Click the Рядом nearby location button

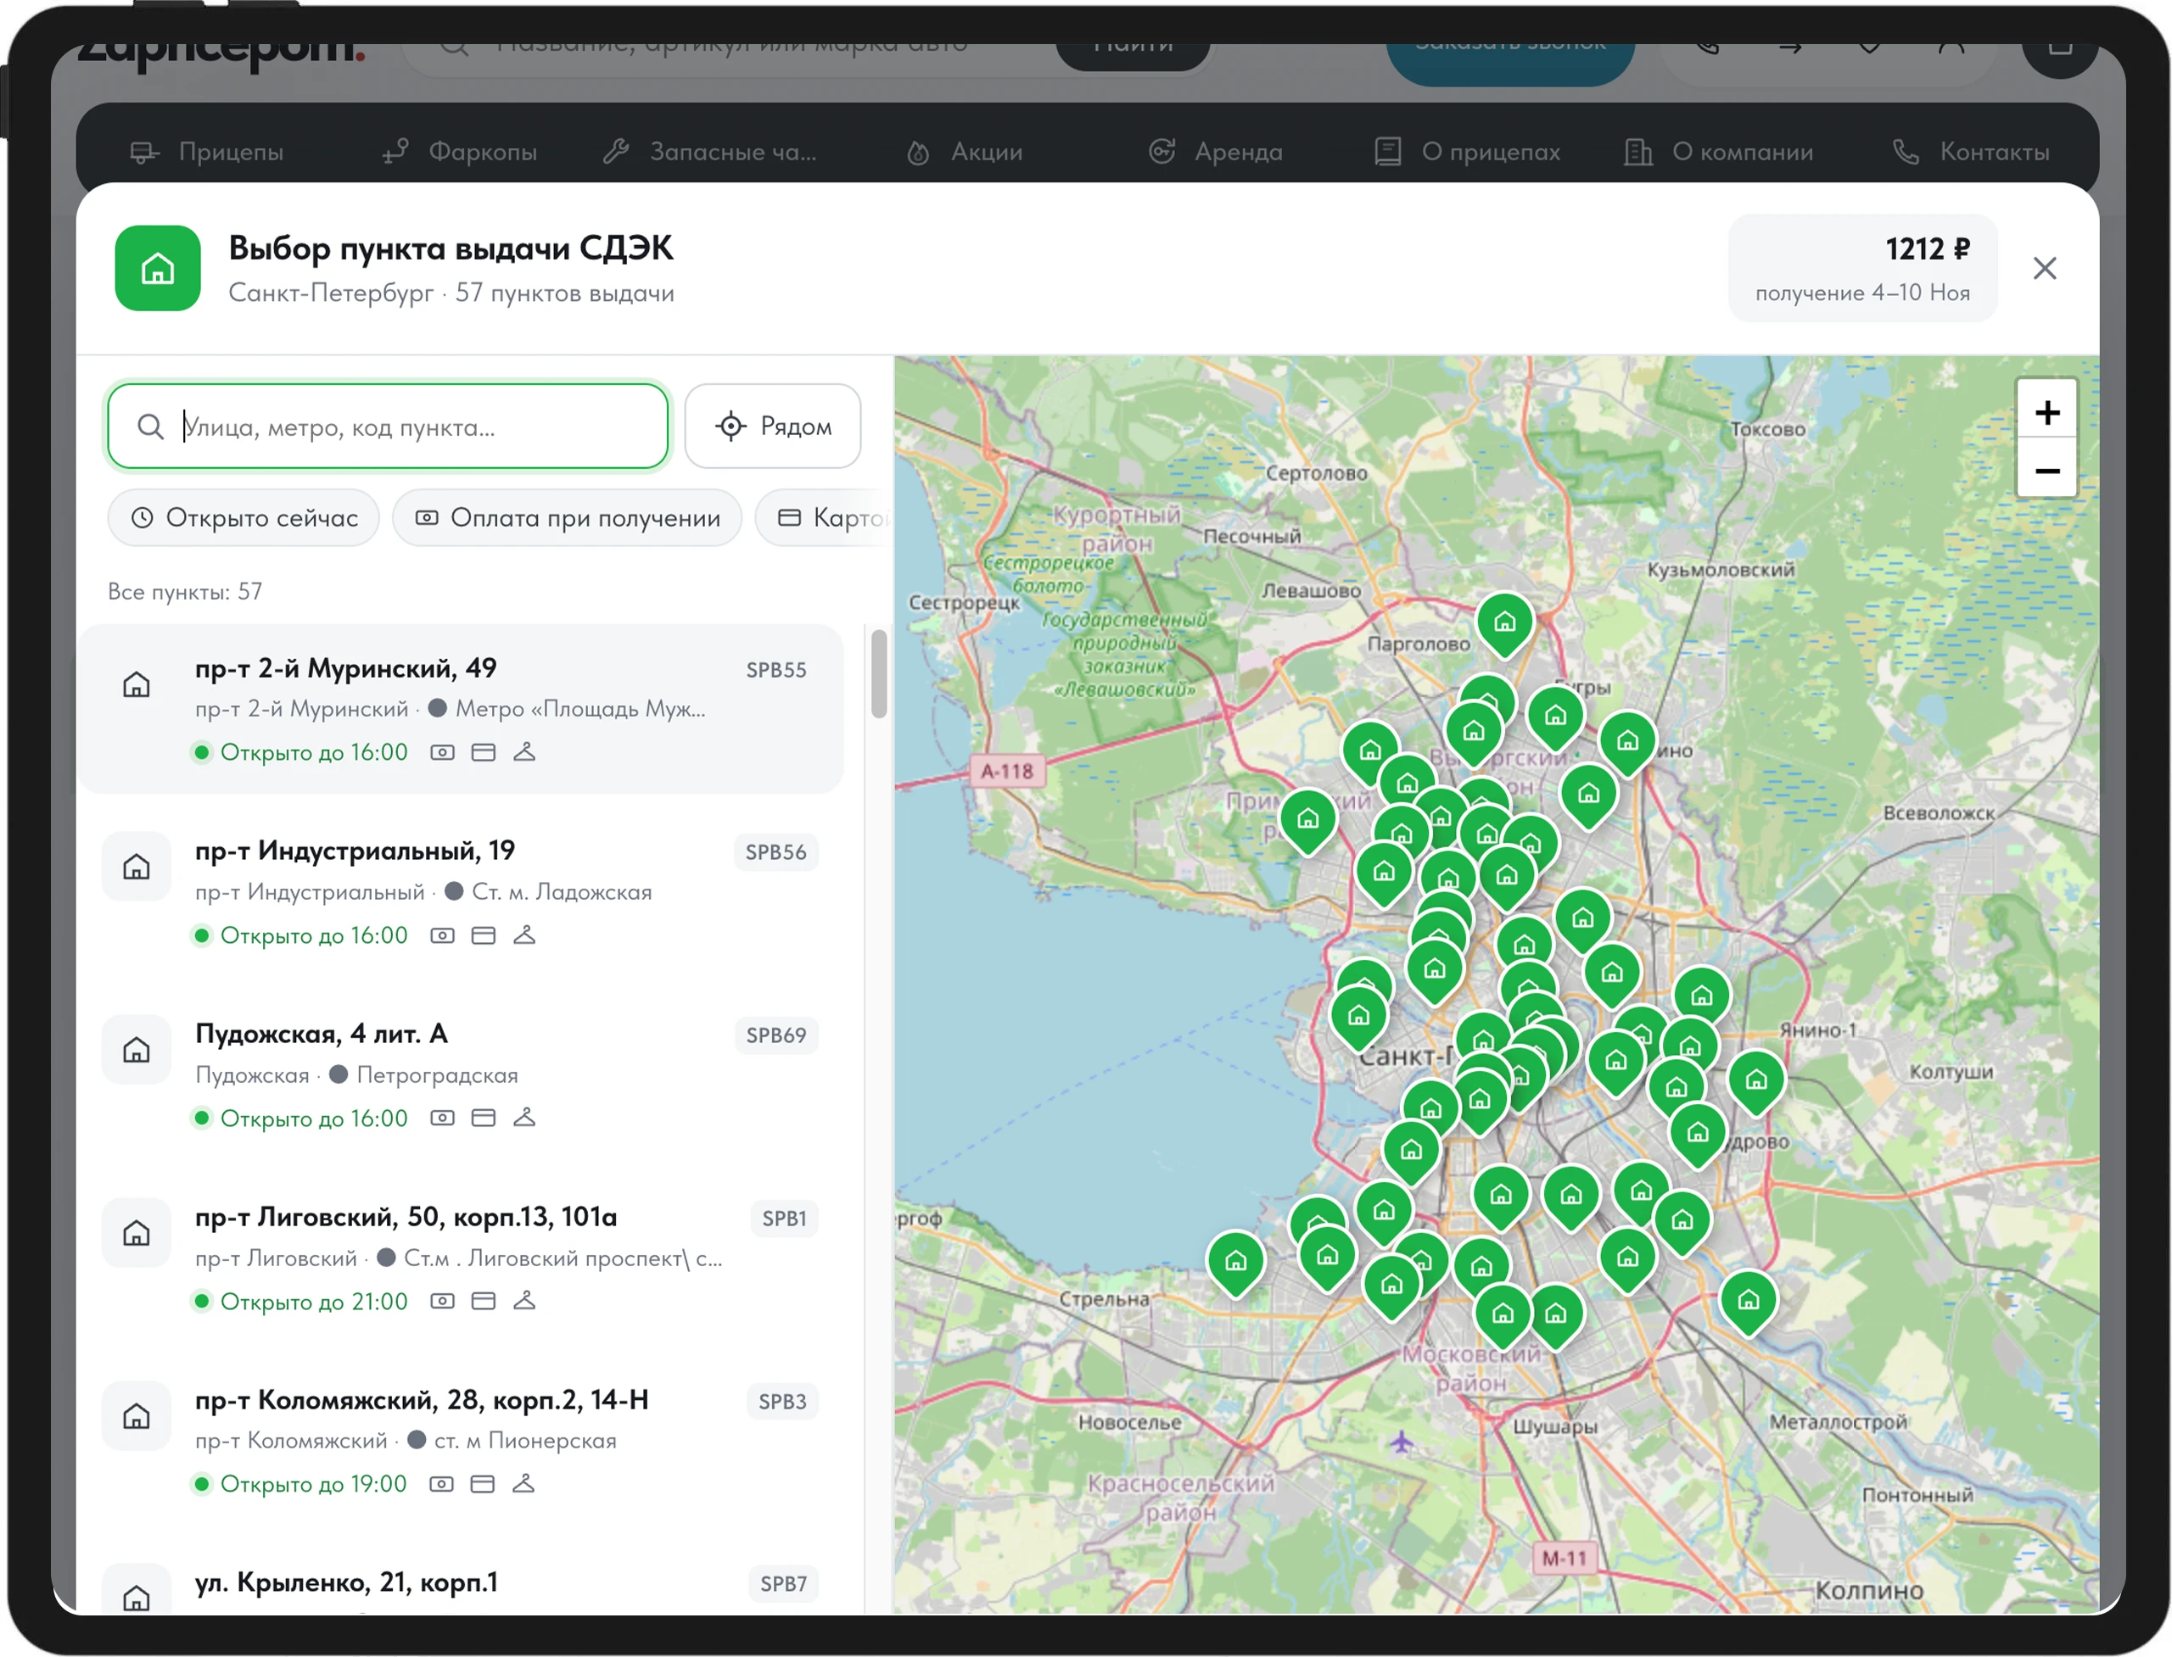pyautogui.click(x=773, y=426)
